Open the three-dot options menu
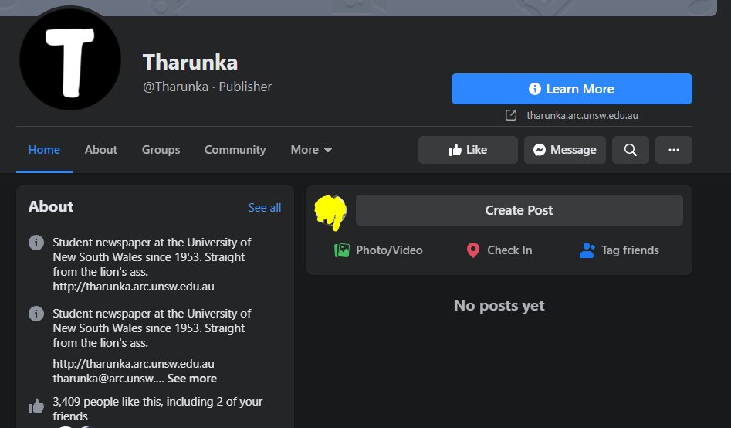The width and height of the screenshot is (731, 428). click(x=674, y=150)
